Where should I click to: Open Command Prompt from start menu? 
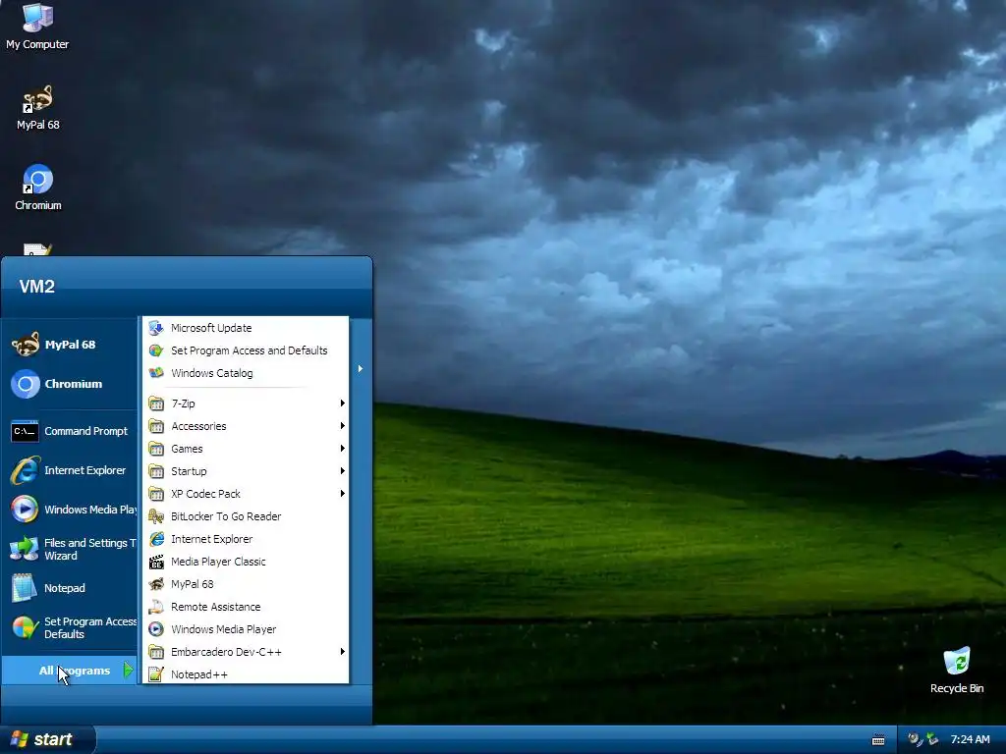70,431
